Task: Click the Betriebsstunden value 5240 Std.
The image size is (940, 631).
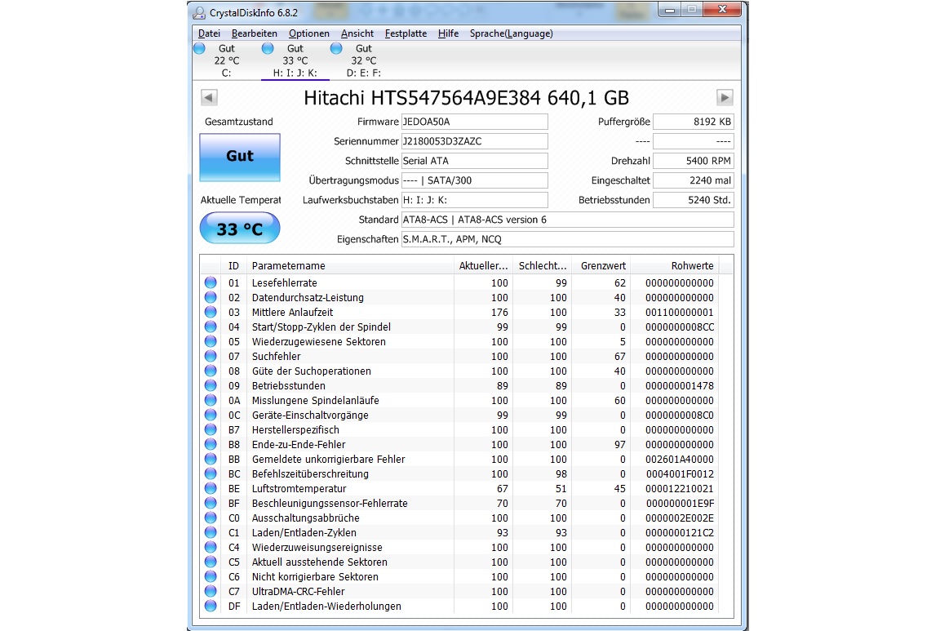Action: click(693, 200)
